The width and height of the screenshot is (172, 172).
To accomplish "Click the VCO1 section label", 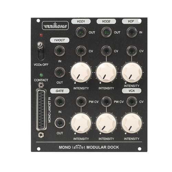I will point(81,21).
